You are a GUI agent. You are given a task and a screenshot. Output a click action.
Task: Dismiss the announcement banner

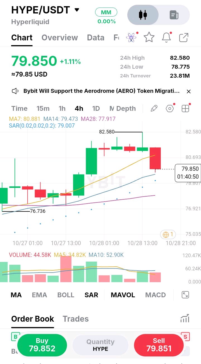tap(189, 91)
